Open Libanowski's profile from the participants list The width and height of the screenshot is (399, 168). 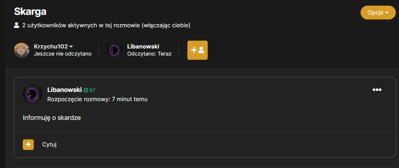pos(143,46)
